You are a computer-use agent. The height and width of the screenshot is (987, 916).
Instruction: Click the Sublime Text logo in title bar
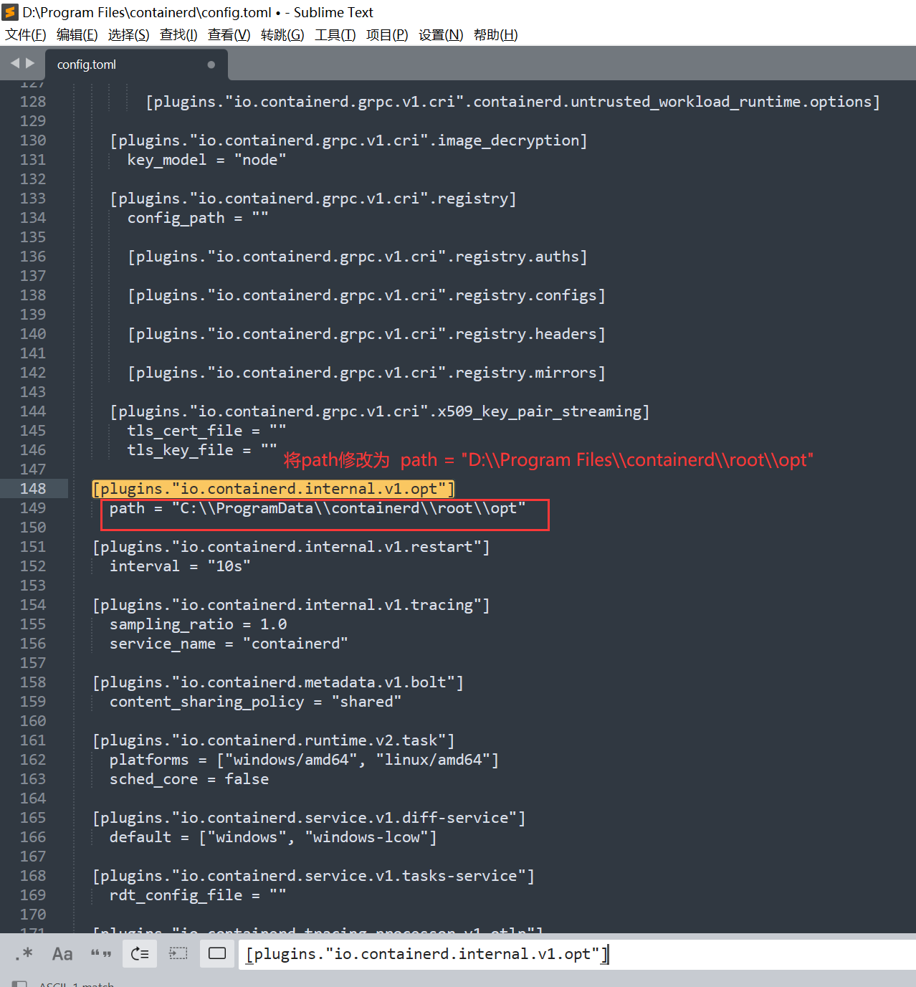point(10,11)
